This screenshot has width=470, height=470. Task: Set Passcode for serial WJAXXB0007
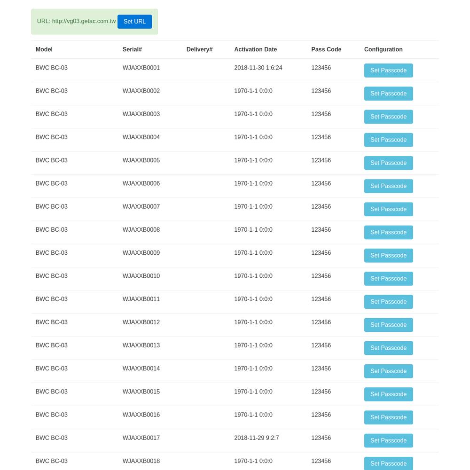coord(389,209)
